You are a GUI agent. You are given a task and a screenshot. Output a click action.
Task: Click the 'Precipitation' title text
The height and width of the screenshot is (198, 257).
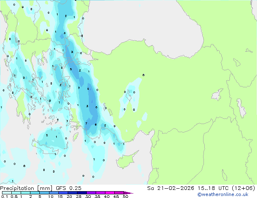click(17, 188)
